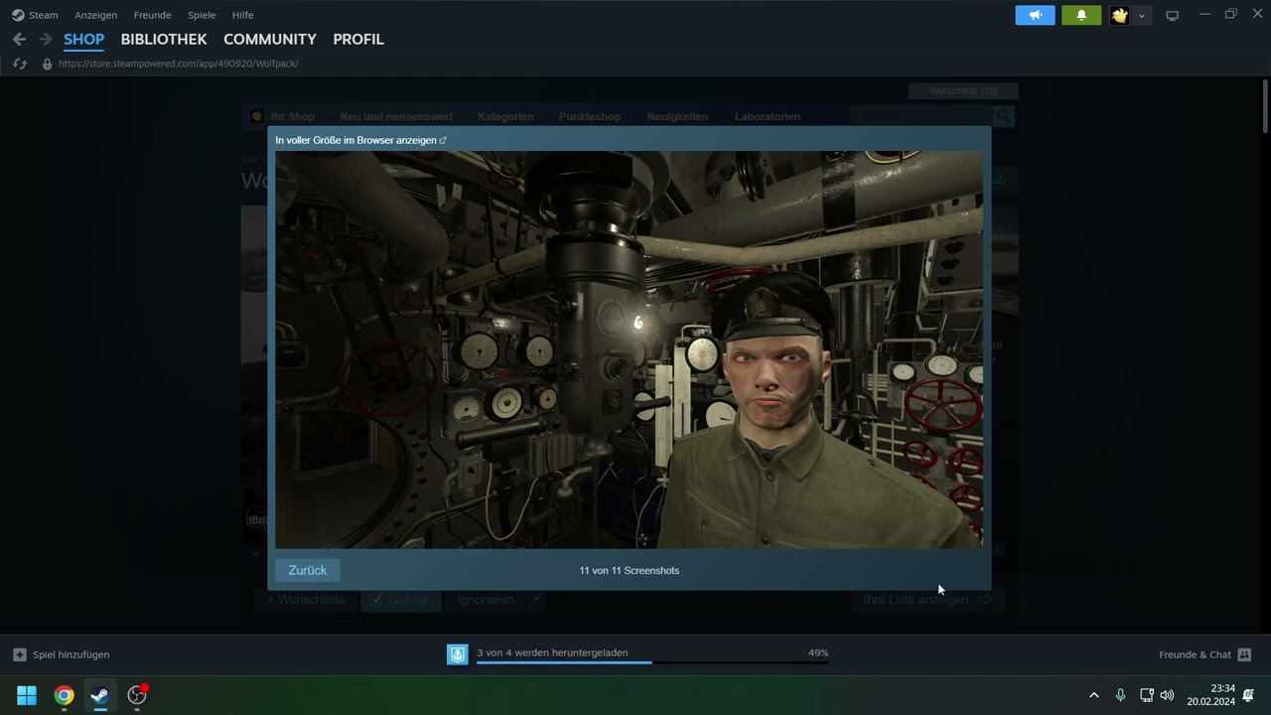
Task: Open the Hilfe menu
Action: point(242,15)
